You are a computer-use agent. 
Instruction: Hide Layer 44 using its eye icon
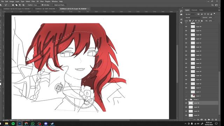(x=186, y=111)
